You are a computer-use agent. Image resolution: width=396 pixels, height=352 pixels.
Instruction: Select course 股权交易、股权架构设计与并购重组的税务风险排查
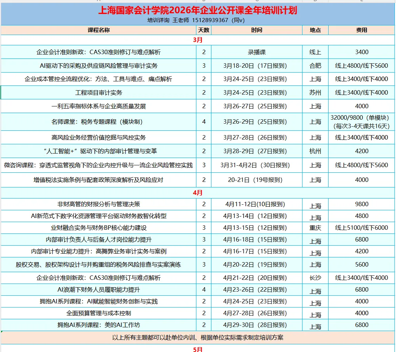pos(98,265)
